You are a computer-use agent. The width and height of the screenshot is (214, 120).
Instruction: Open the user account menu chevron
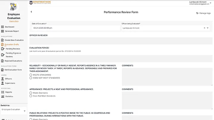pyautogui.click(x=211, y=3)
